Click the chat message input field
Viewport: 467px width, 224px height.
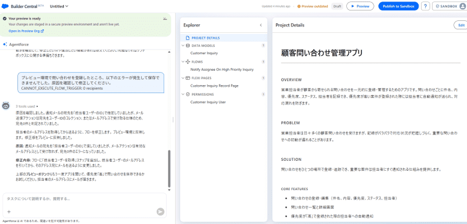pyautogui.click(x=85, y=199)
